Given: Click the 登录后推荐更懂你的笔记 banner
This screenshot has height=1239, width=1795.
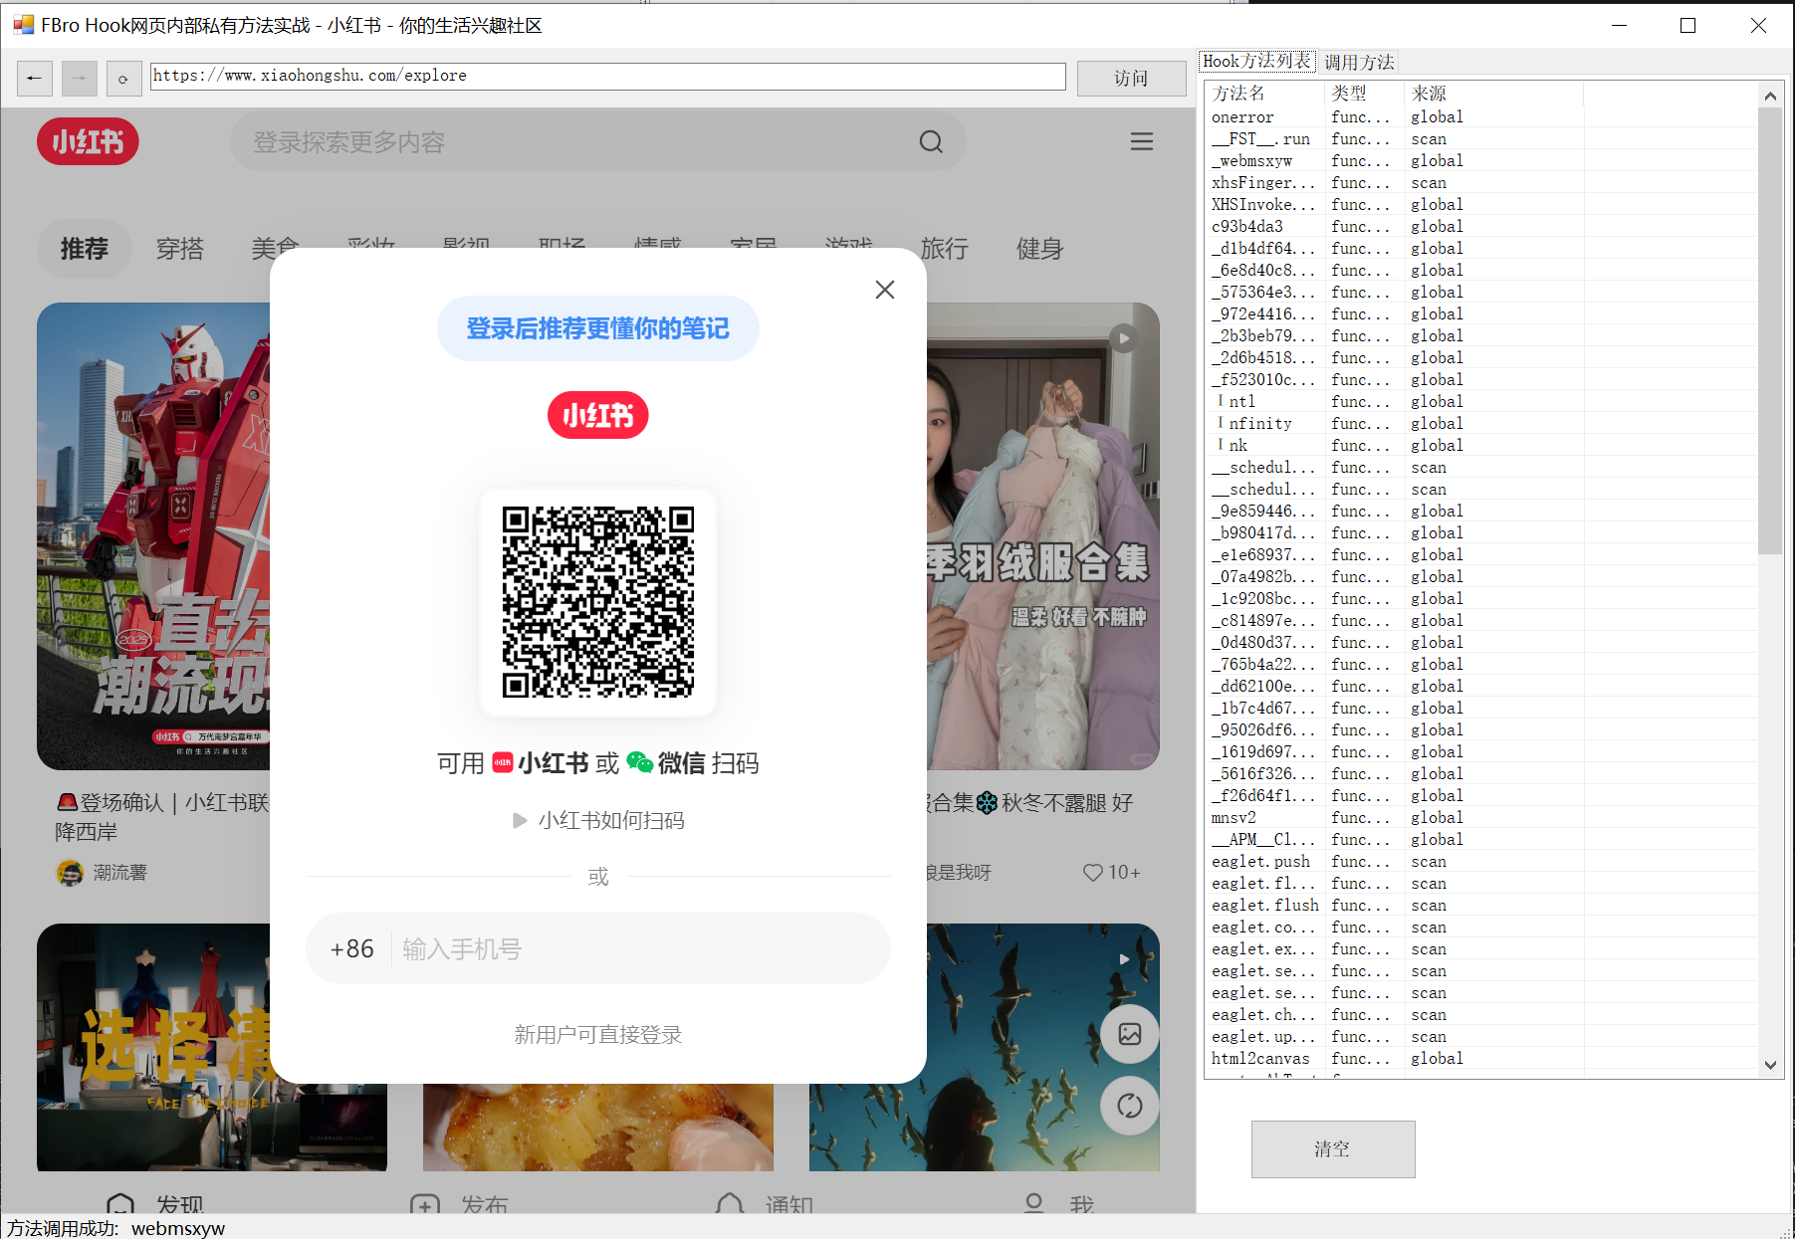Looking at the screenshot, I should click(x=598, y=328).
